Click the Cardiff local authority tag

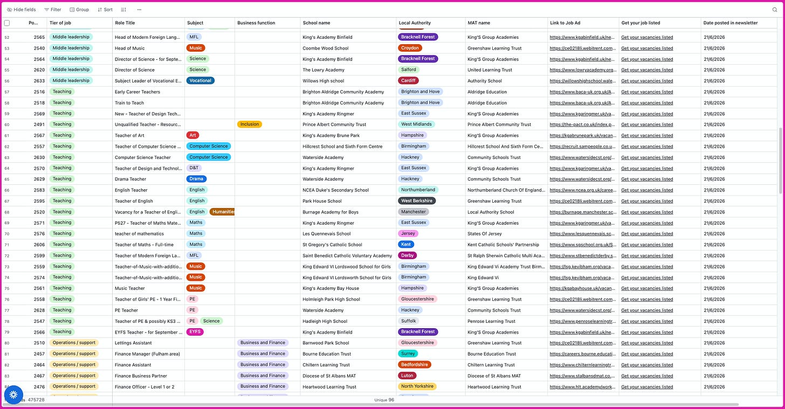pyautogui.click(x=408, y=81)
